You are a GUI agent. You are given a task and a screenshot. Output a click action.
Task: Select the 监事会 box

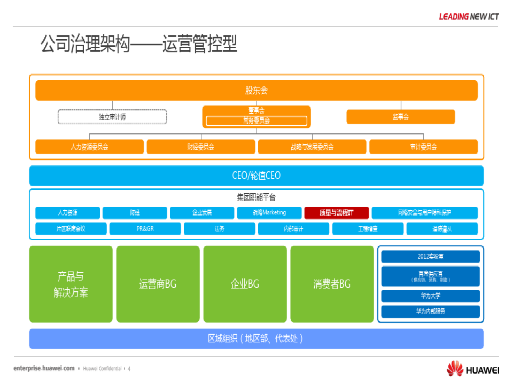click(400, 117)
